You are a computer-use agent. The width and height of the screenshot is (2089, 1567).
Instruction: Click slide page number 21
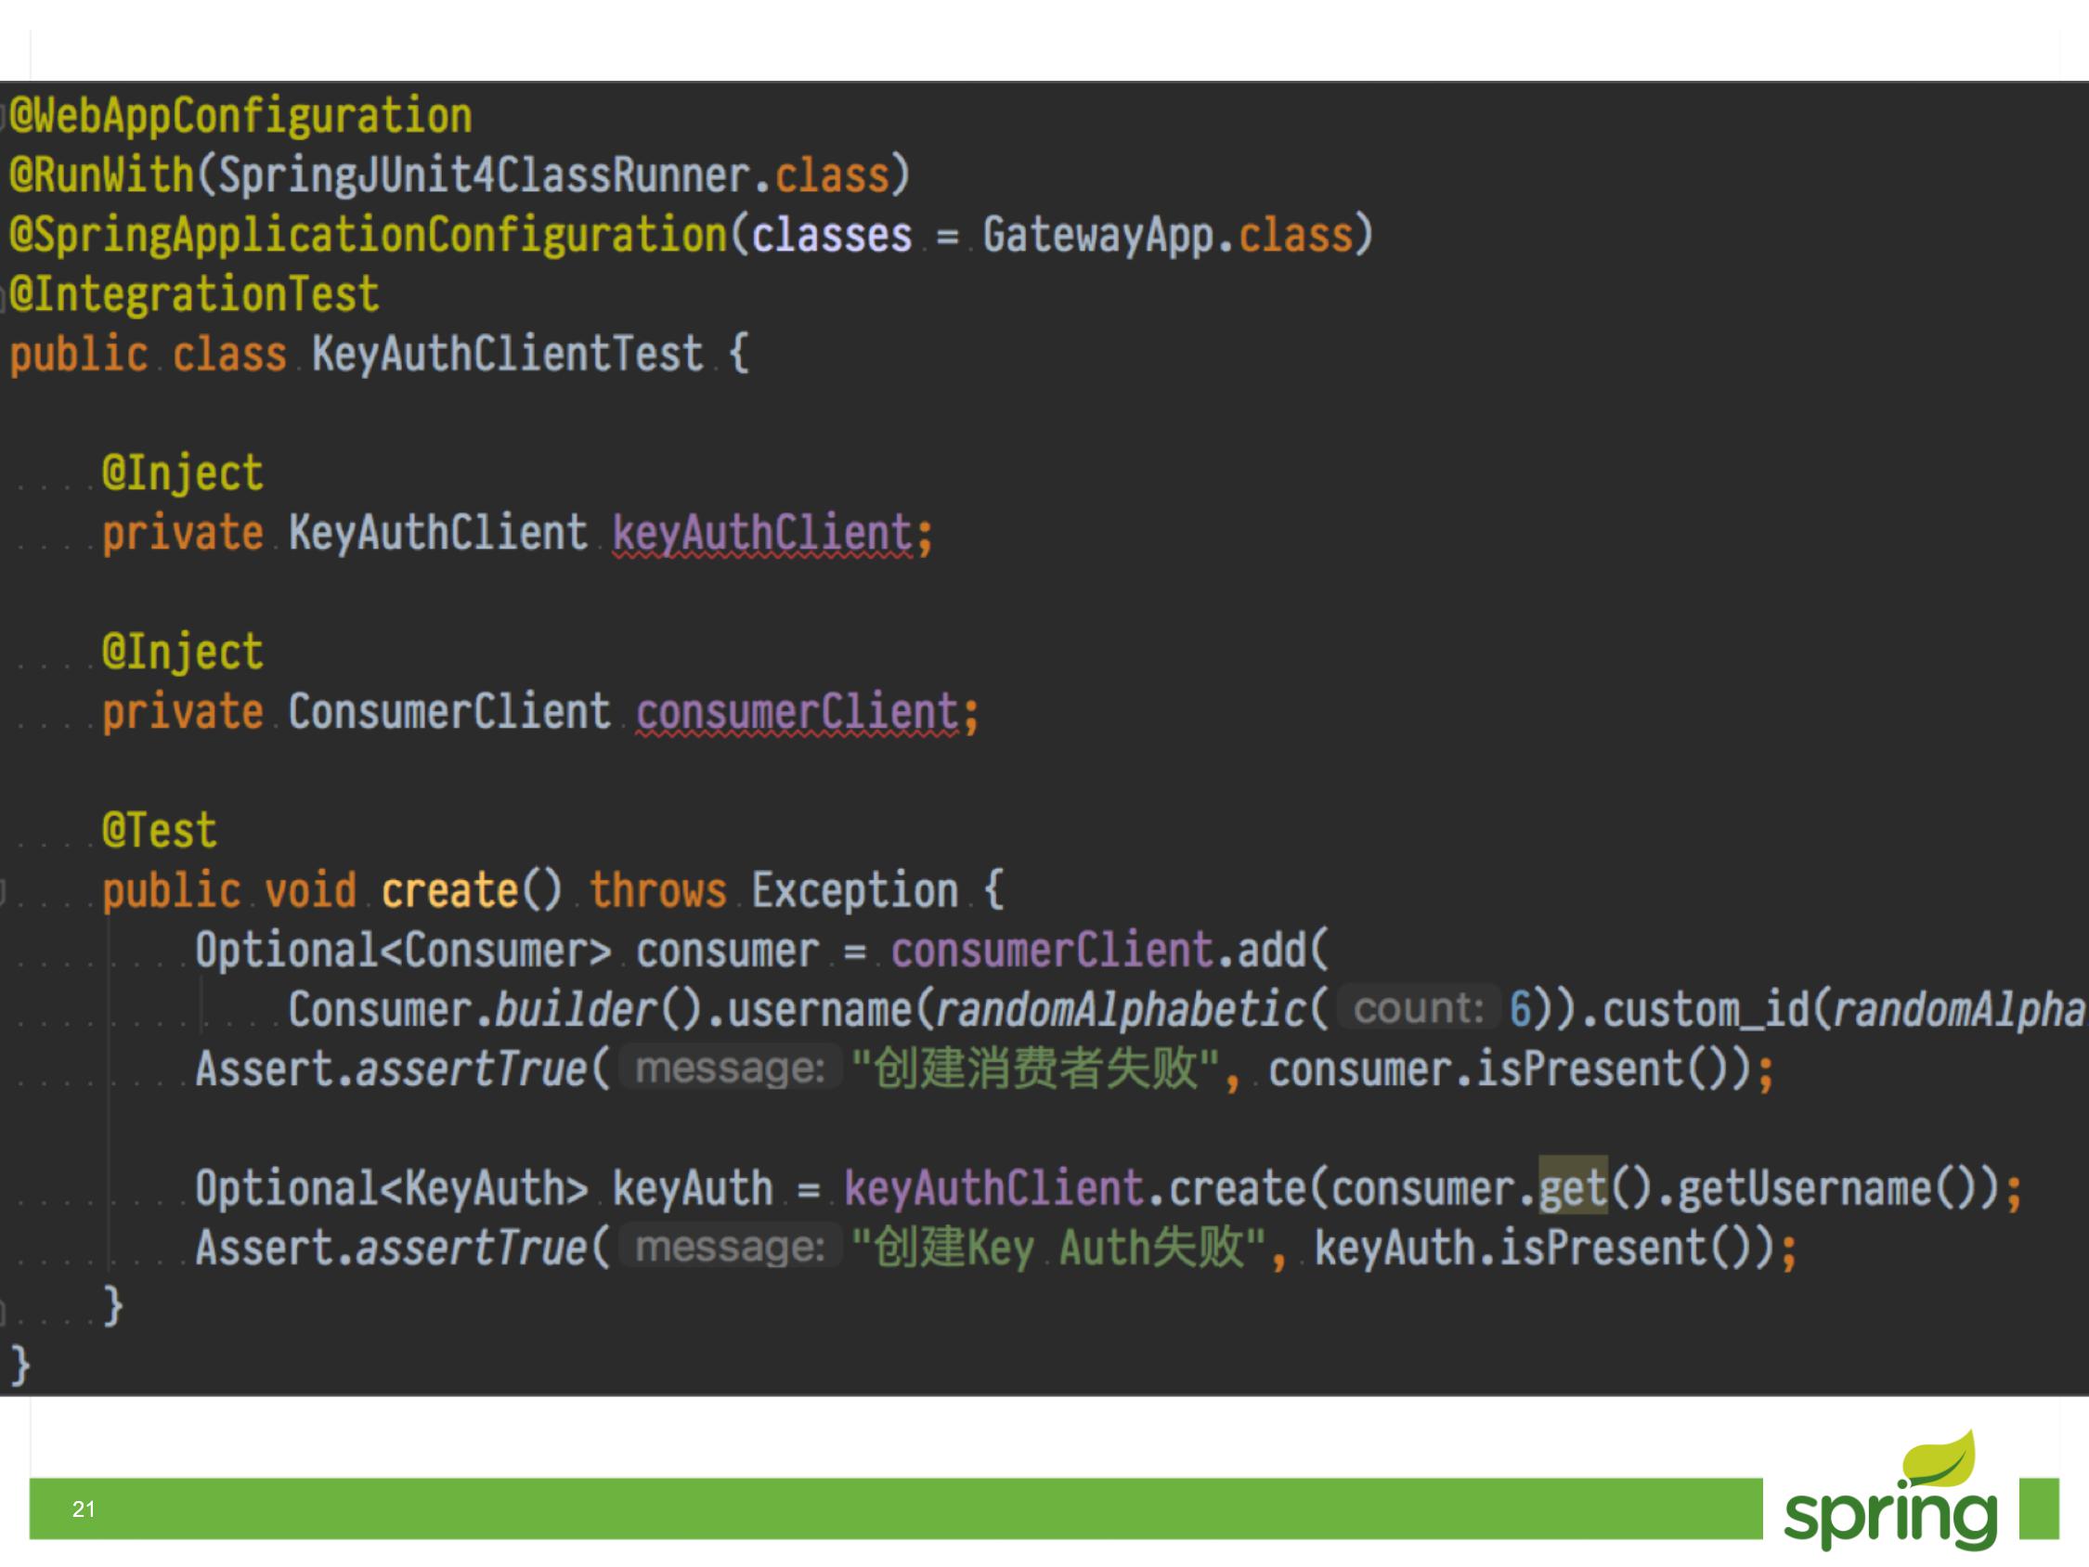coord(84,1509)
